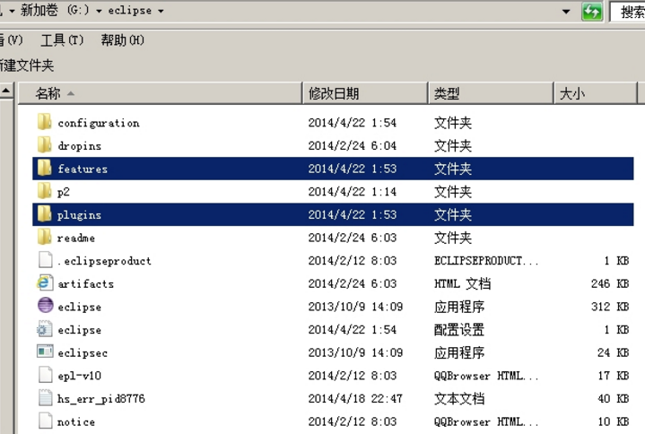Click the 文本文档 type cell
This screenshot has height=434, width=645.
pos(459,399)
